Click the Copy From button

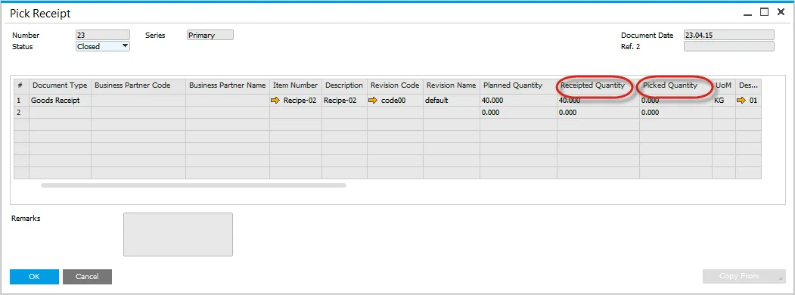744,276
